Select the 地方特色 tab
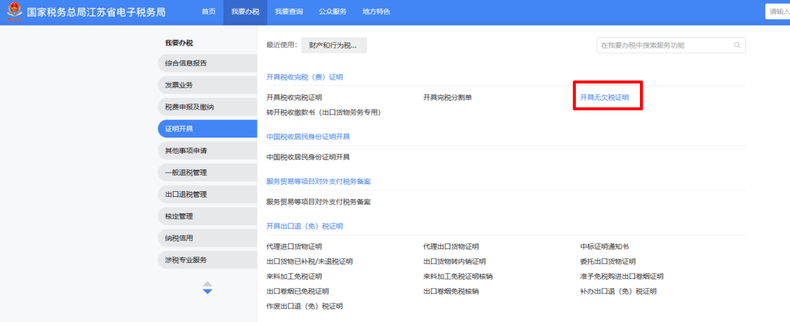The image size is (790, 322). click(x=376, y=12)
